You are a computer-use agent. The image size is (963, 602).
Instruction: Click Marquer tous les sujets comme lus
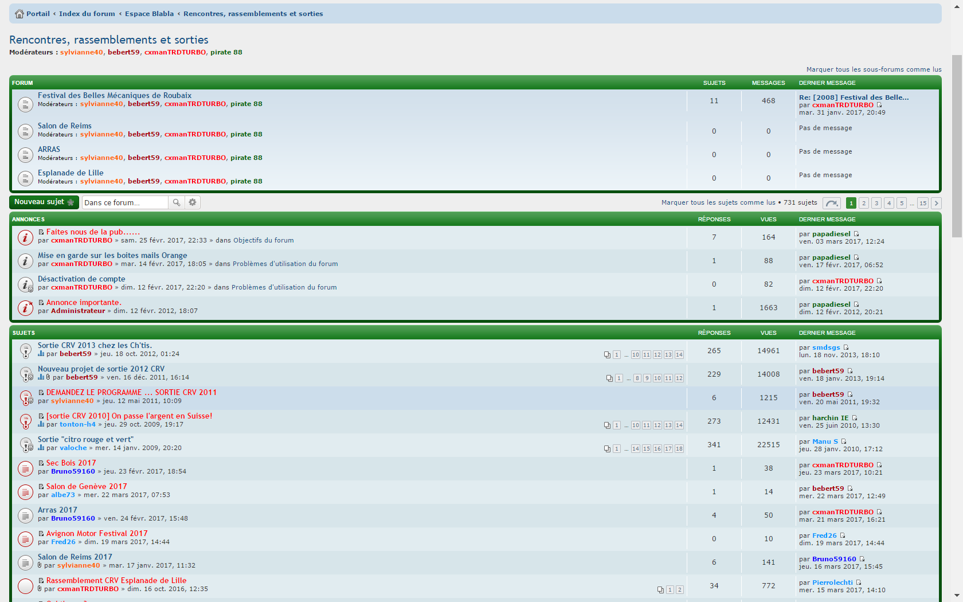(x=718, y=202)
